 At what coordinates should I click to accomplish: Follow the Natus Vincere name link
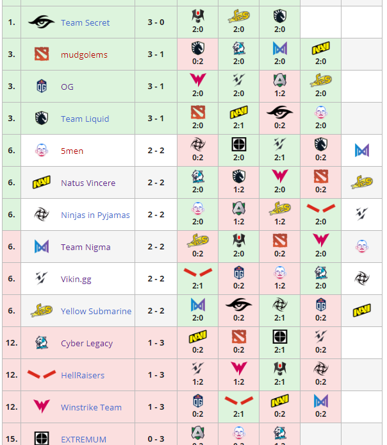[88, 183]
